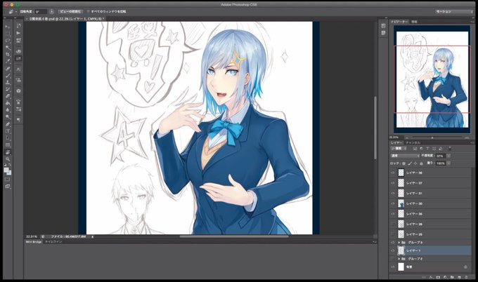Change screen mode icon at toolbox bottom
The image size is (478, 282).
8,187
